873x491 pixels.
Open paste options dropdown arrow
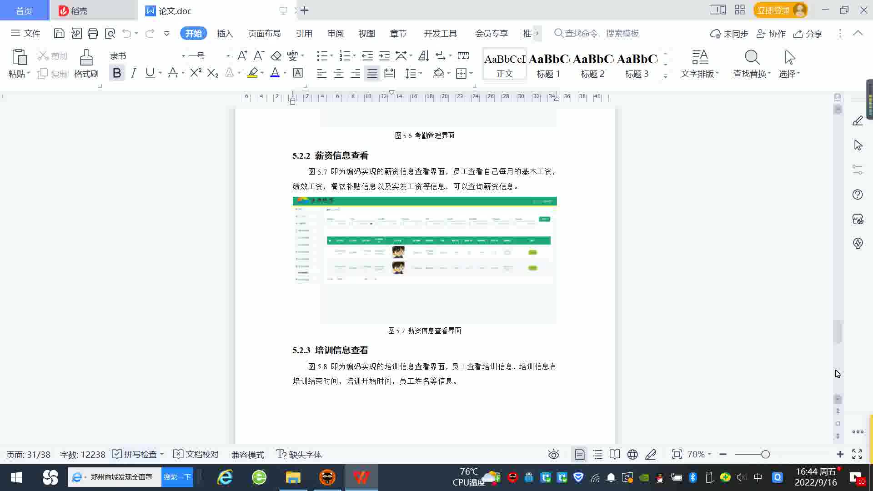(x=28, y=73)
